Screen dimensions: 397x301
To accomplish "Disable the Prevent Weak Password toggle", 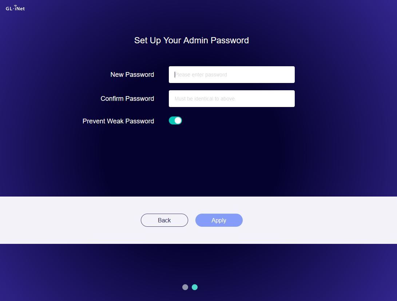I will 175,120.
